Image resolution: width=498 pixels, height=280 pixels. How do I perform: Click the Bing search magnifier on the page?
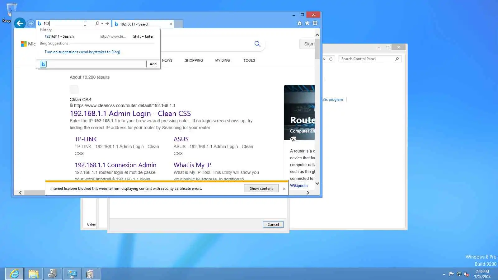[x=257, y=44]
